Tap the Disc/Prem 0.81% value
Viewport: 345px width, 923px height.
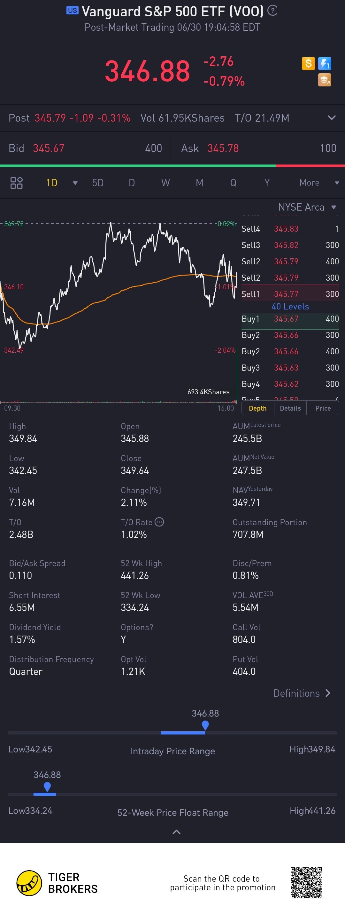(246, 575)
